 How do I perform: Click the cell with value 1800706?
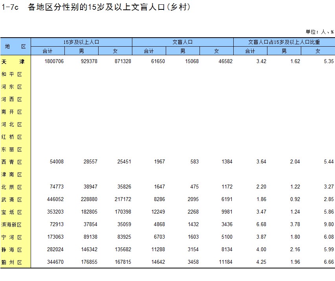coord(54,62)
